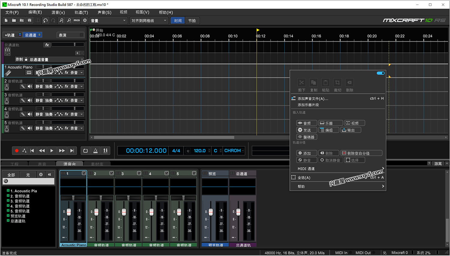Click the guitar tuner icon on track 5
Screen dimensions: 450x256
coord(22,128)
